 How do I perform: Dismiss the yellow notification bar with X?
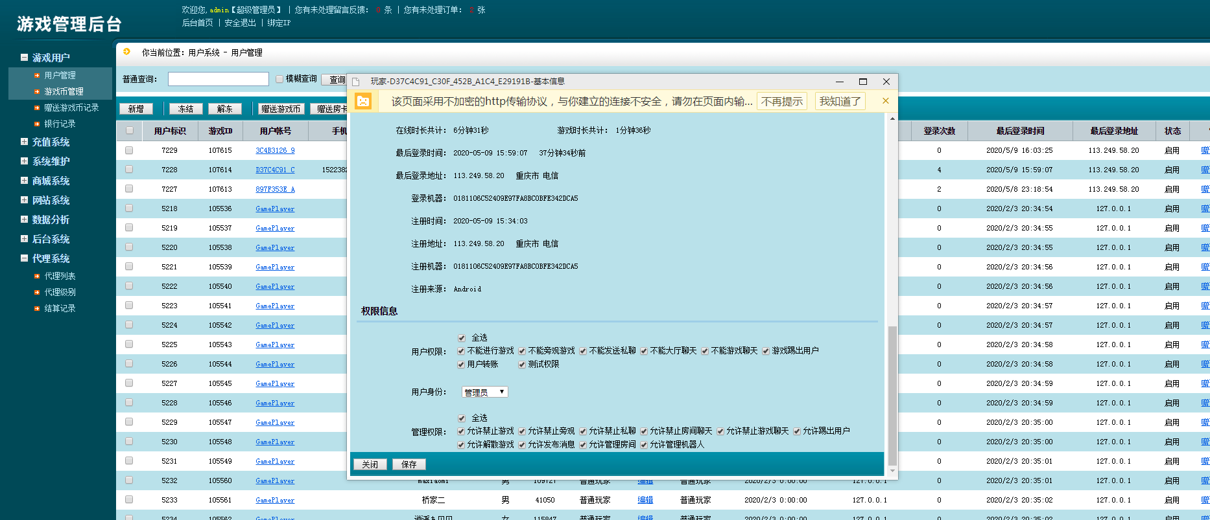(x=885, y=101)
